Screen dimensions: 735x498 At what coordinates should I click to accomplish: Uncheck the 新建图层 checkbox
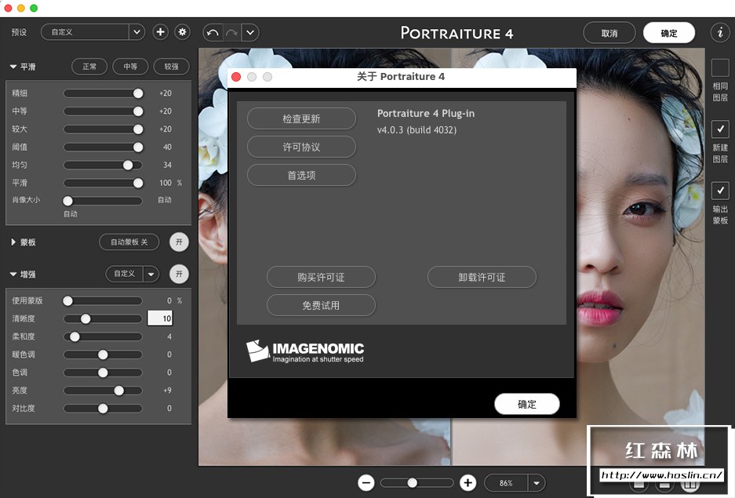720,129
